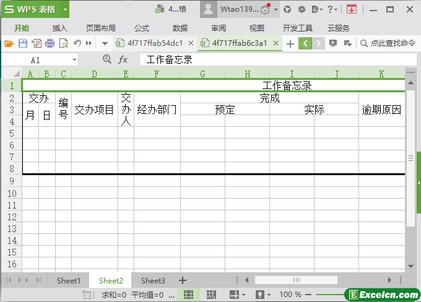Screen dimensions: 421x302
Task: Click the Save icon in quick toolbar
Action: coord(23,43)
